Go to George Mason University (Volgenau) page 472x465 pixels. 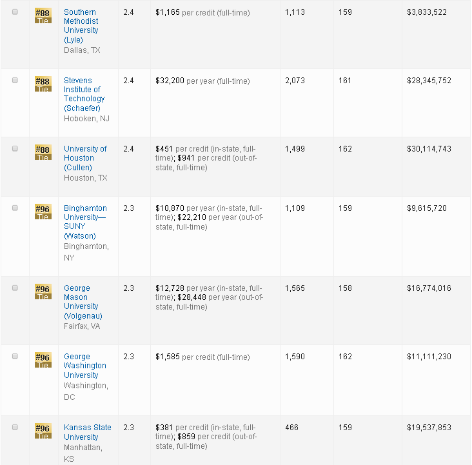(83, 302)
